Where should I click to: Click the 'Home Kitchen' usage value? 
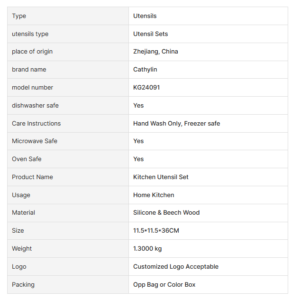coord(154,195)
